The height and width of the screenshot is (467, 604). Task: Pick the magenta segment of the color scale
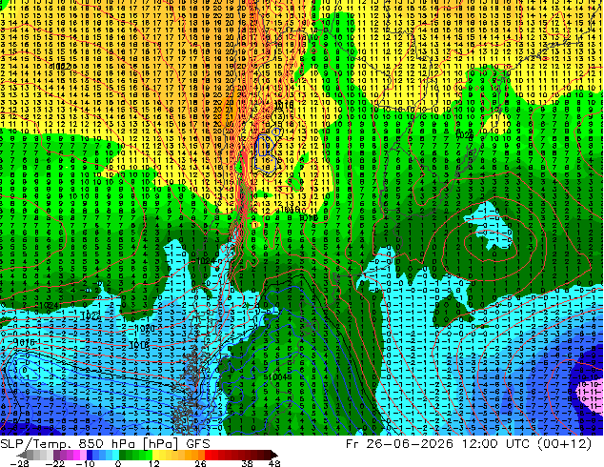pyautogui.click(x=76, y=455)
